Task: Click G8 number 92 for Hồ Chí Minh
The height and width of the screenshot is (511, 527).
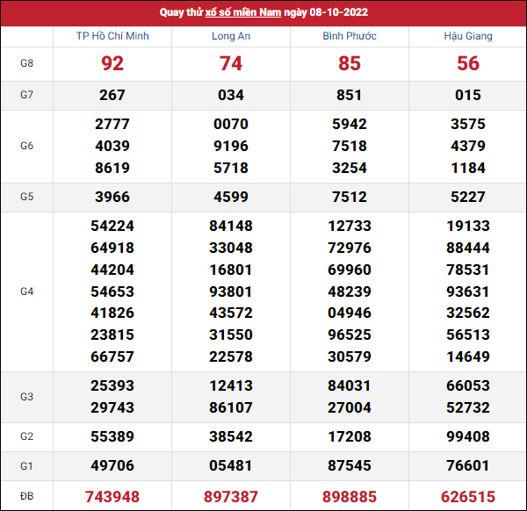Action: pos(112,64)
